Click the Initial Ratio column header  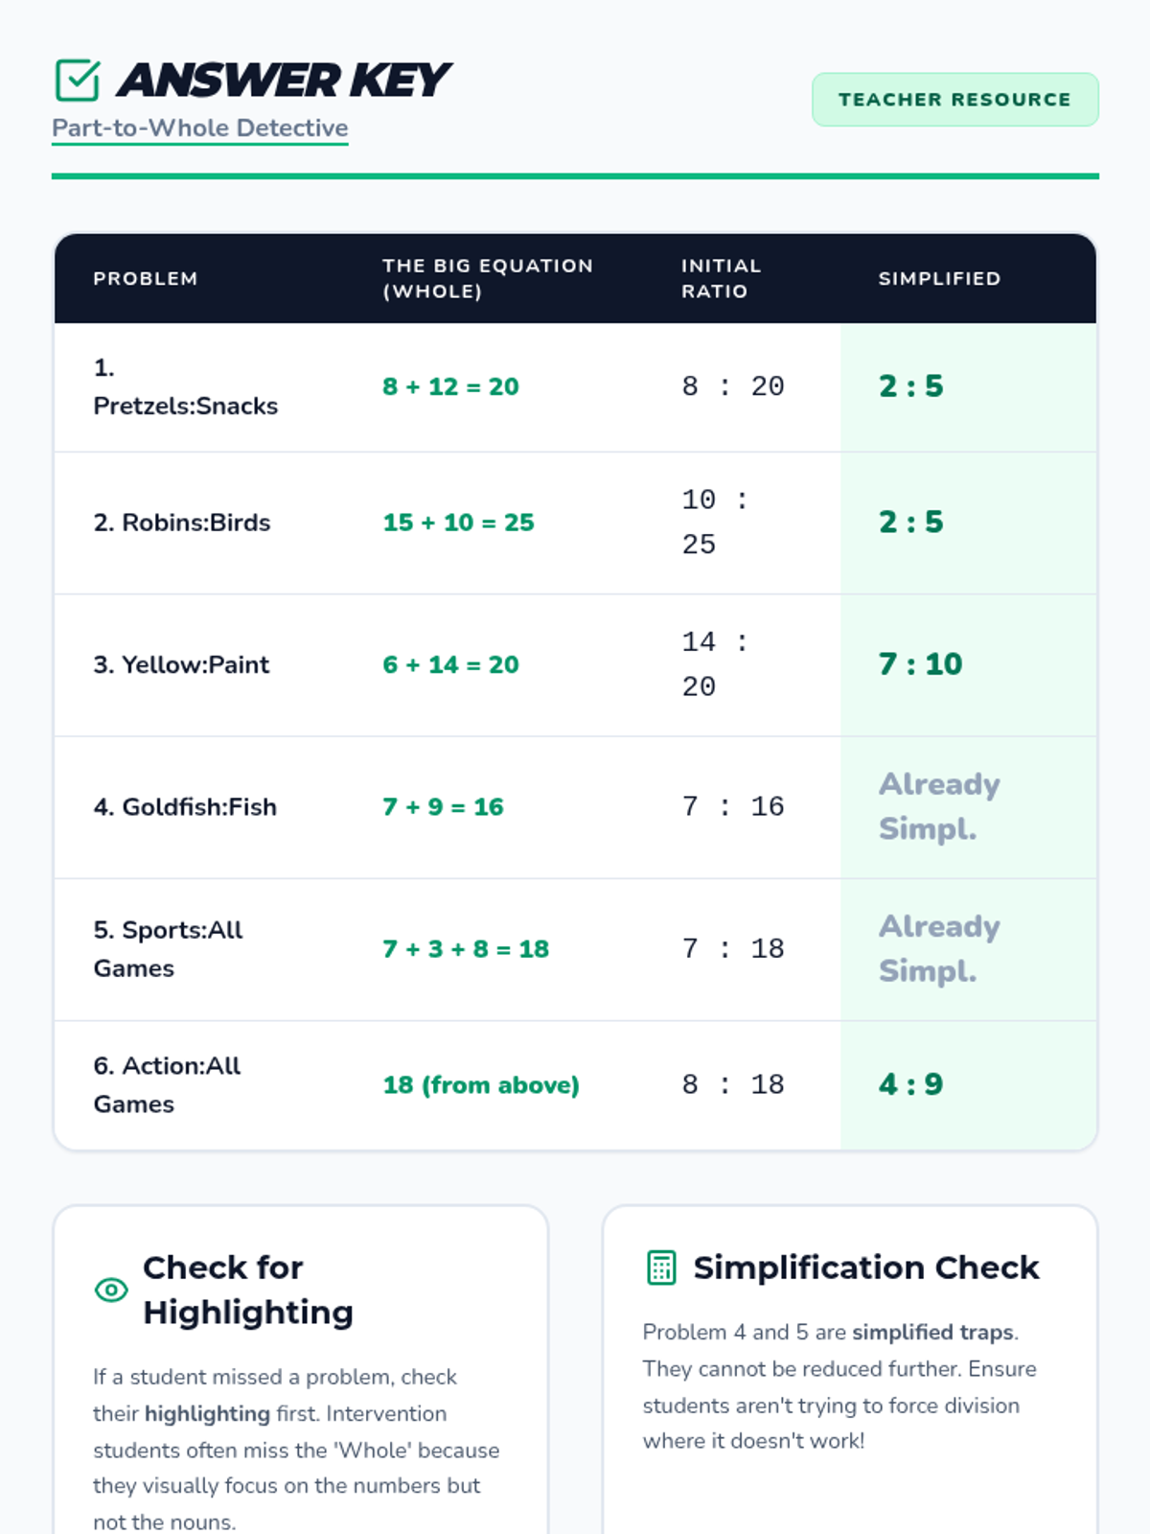pos(721,278)
